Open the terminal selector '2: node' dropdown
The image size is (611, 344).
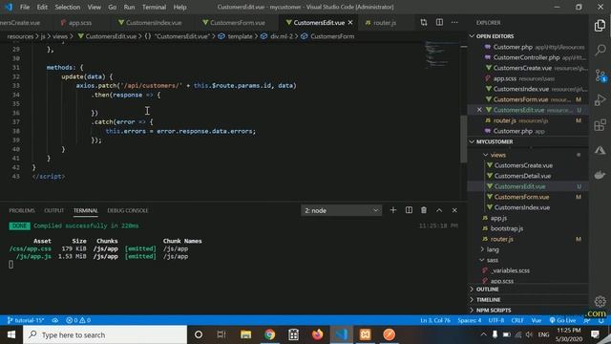tap(342, 210)
